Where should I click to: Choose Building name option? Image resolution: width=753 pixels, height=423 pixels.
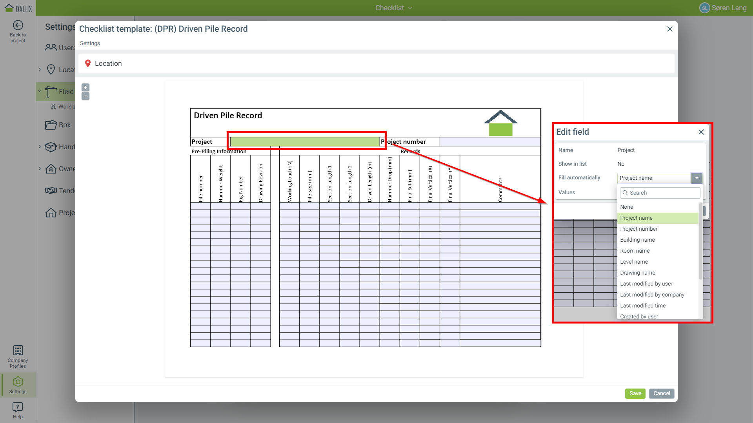pos(637,240)
